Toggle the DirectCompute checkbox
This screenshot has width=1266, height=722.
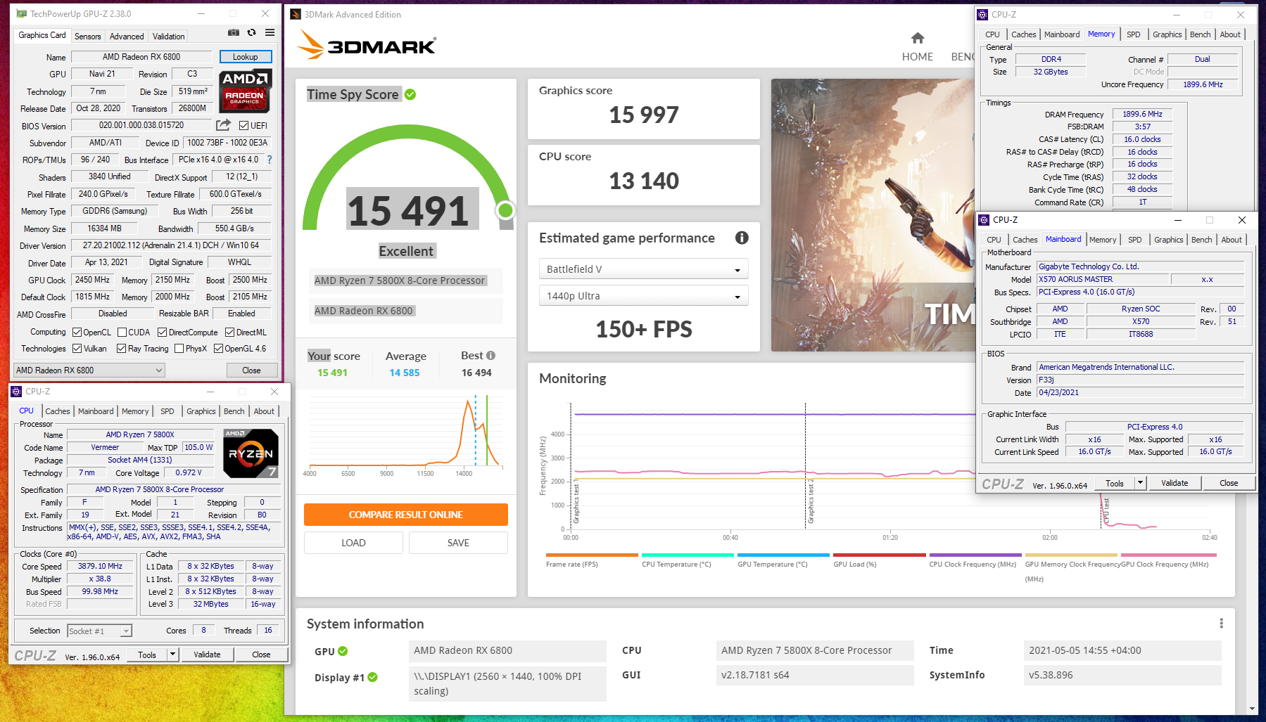pyautogui.click(x=162, y=333)
